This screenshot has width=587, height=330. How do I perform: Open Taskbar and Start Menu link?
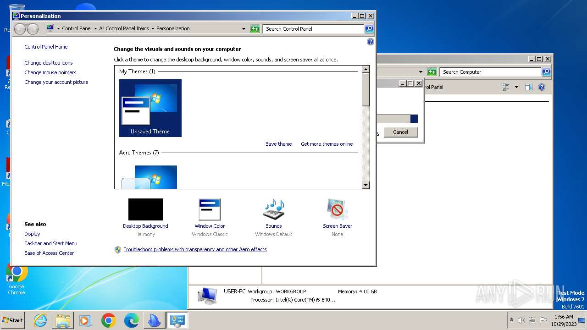click(51, 243)
